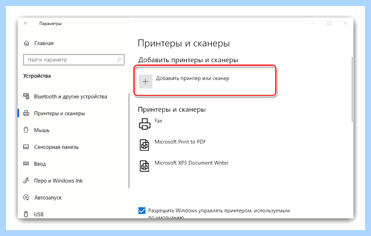Focus the Найти параметр search field
The width and height of the screenshot is (371, 236).
coord(74,60)
